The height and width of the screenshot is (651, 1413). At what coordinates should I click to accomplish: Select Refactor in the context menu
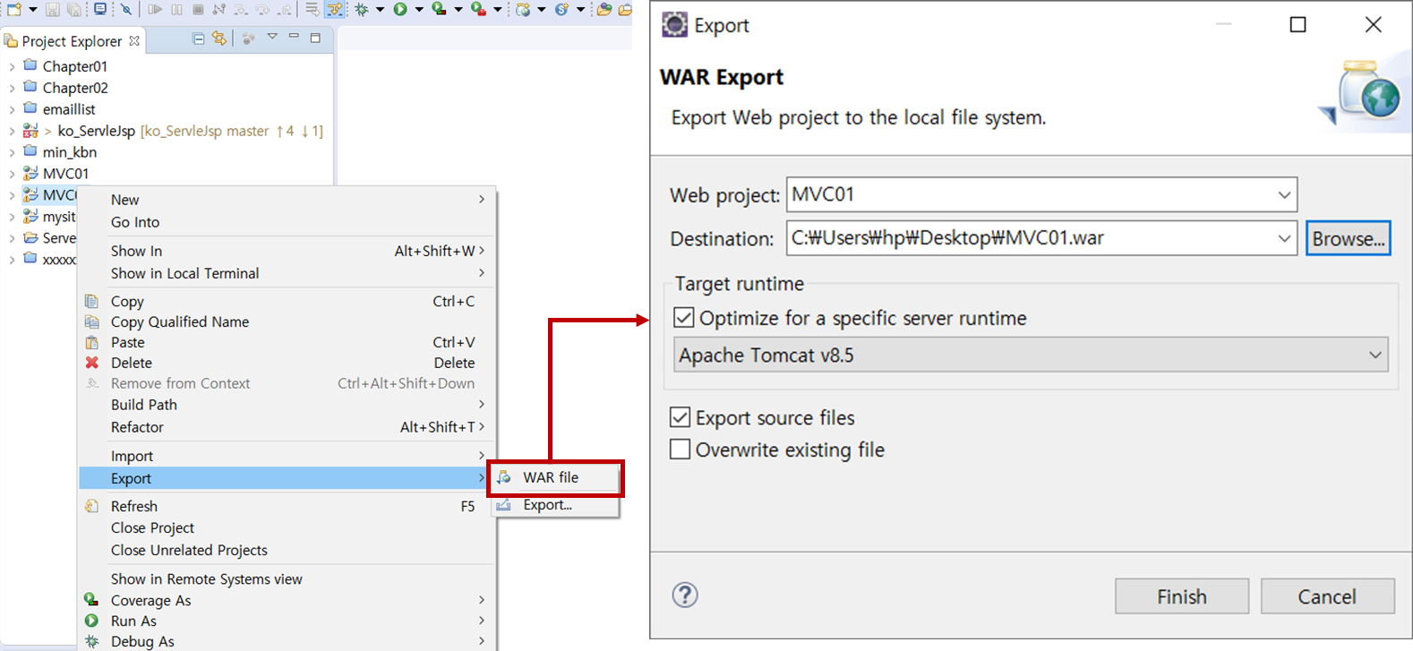pyautogui.click(x=287, y=427)
